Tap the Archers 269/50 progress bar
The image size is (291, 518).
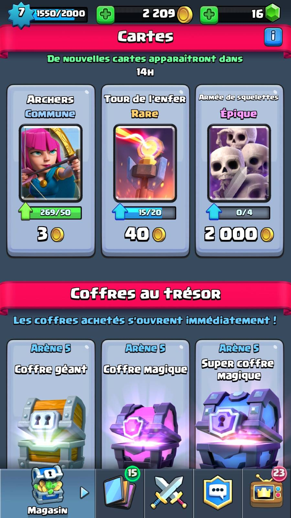[x=50, y=213]
